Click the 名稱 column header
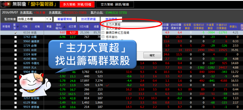This screenshot has width=243, height=110. (x=37, y=27)
